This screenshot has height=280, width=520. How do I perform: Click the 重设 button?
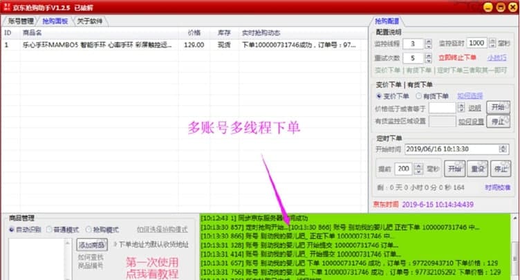(478, 169)
